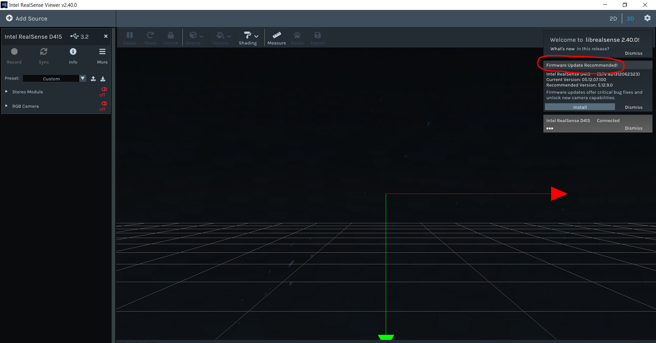
Task: Dismiss the D415 Connected notification
Action: coord(633,128)
